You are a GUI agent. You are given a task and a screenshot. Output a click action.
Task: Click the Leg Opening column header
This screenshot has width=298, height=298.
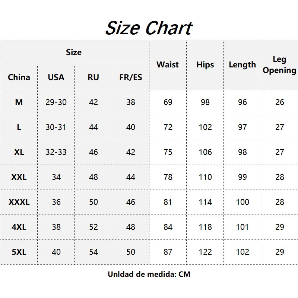(x=279, y=65)
